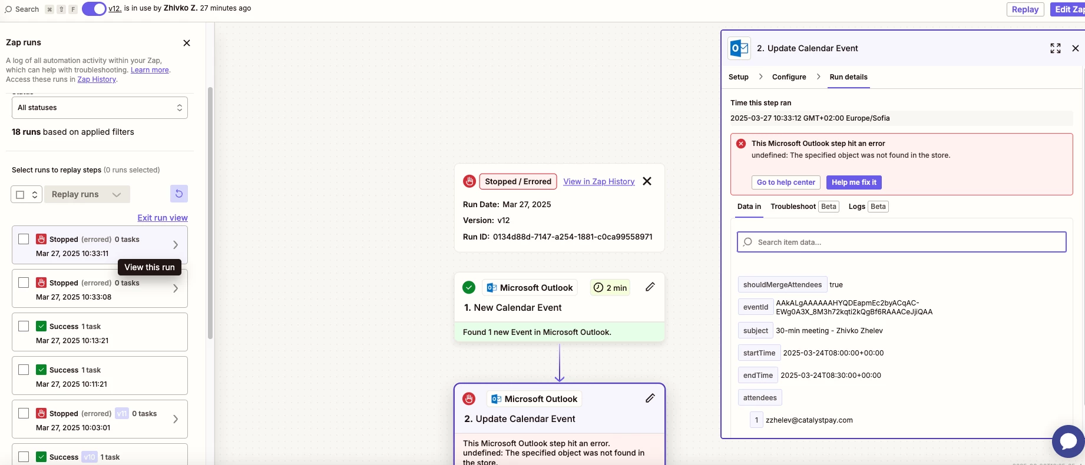The width and height of the screenshot is (1085, 465).
Task: Click the Help me fix it button
Action: click(854, 182)
